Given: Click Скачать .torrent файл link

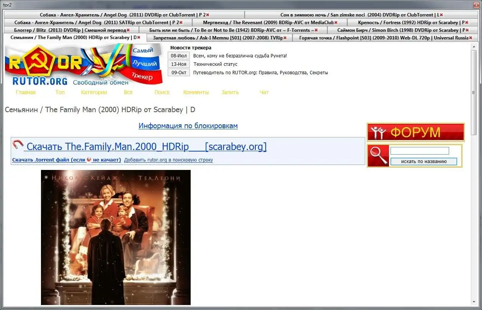Looking at the screenshot, I should coord(67,160).
